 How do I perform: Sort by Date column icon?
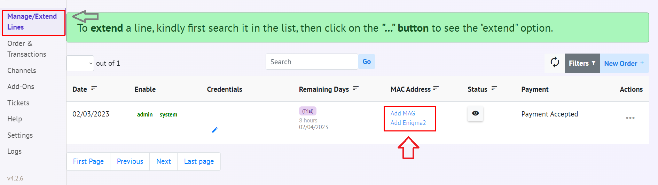(x=94, y=89)
